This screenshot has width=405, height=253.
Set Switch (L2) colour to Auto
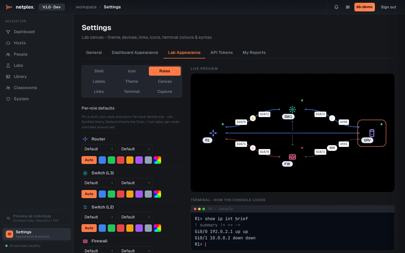pyautogui.click(x=89, y=228)
